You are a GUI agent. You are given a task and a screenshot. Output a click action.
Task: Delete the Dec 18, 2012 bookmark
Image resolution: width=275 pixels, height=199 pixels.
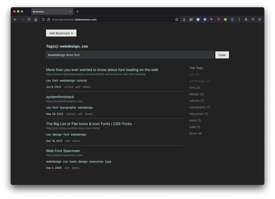76,141
